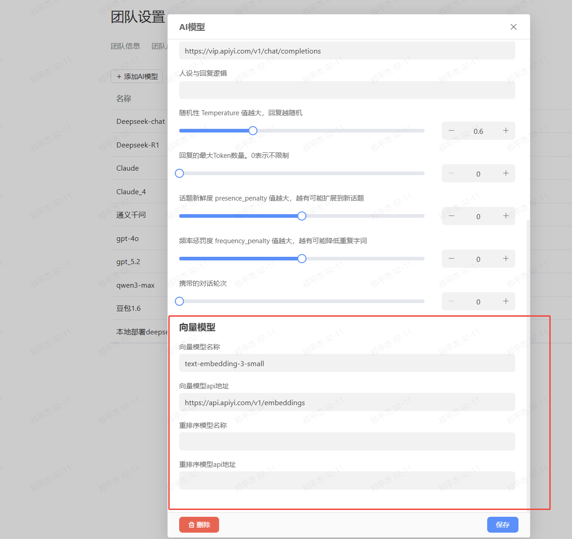Increase presence_penalty using plus icon
The width and height of the screenshot is (572, 539).
point(506,216)
